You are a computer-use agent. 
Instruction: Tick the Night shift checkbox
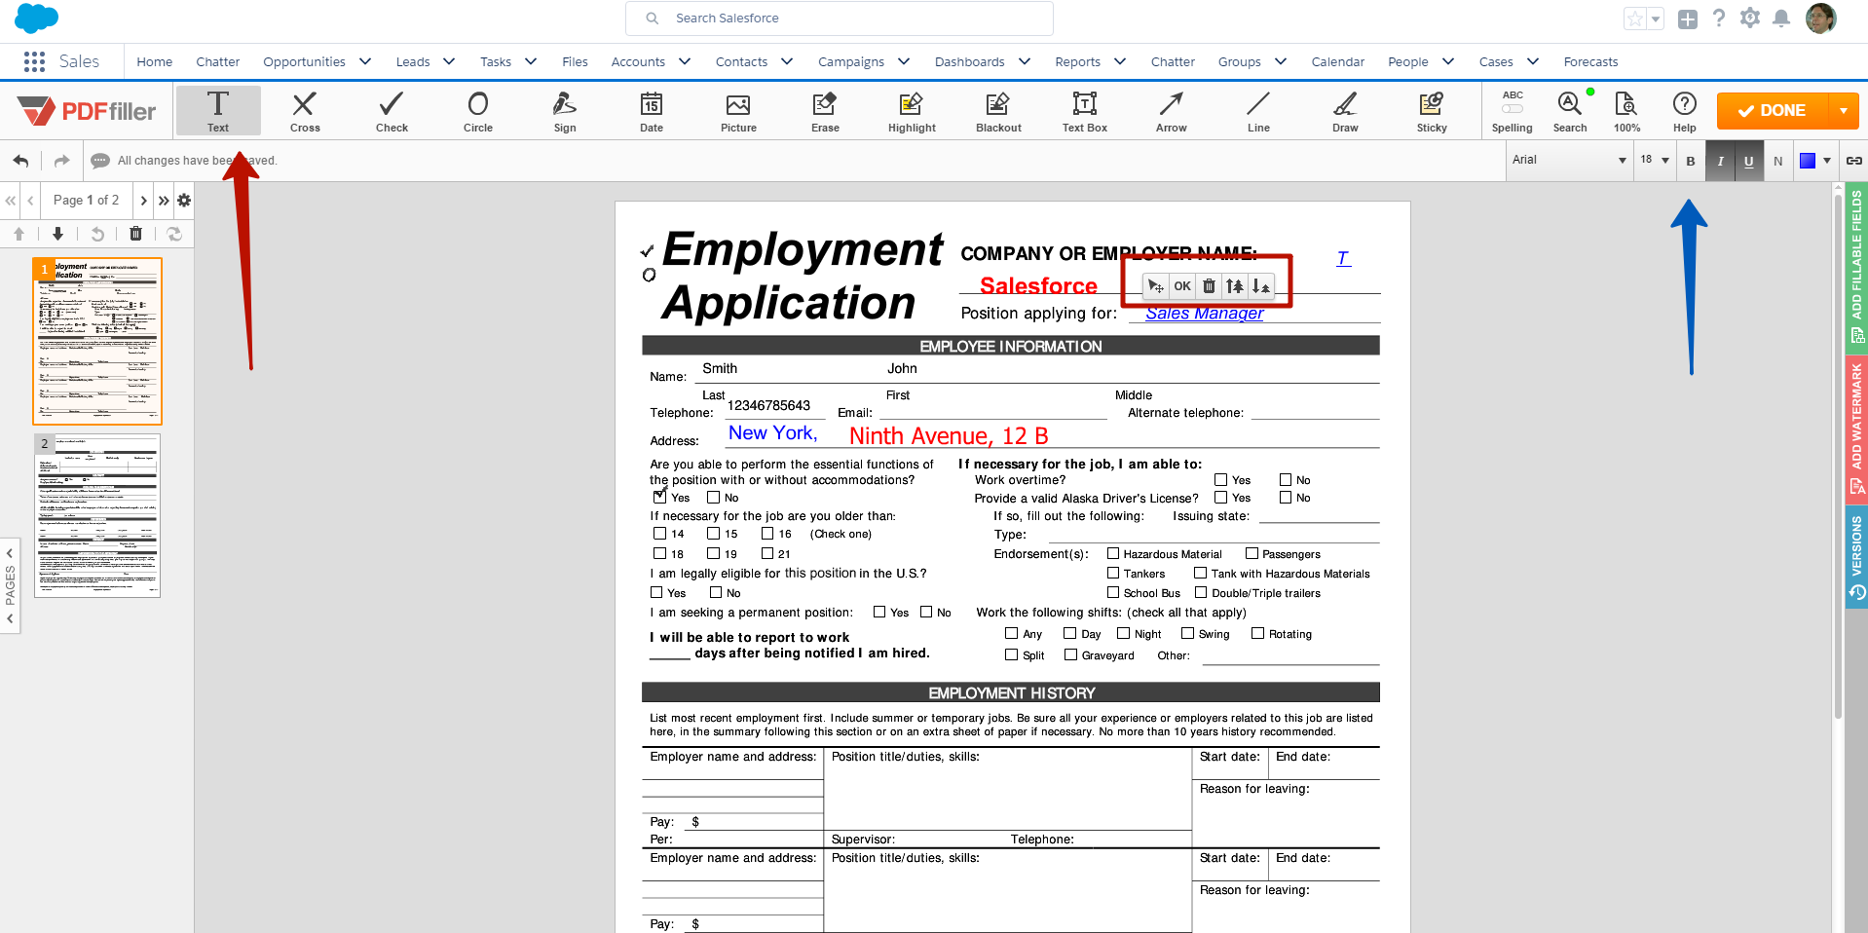tap(1123, 633)
